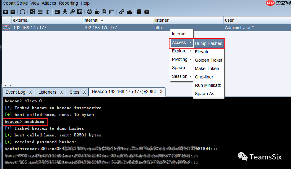Click the terminal scripted web delivery icon
This screenshot has width=291, height=169.
pos(112,12)
